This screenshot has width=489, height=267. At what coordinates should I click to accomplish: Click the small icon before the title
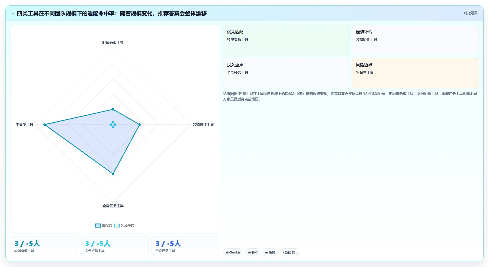13,14
